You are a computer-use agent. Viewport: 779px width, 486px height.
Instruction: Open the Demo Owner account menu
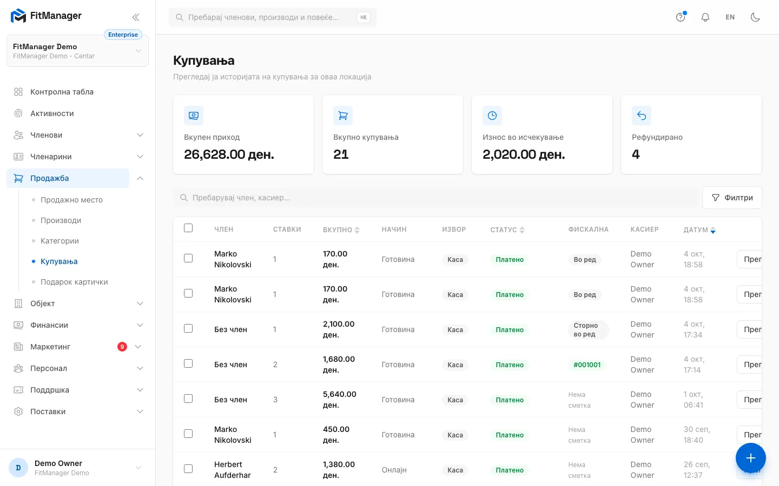coord(77,468)
